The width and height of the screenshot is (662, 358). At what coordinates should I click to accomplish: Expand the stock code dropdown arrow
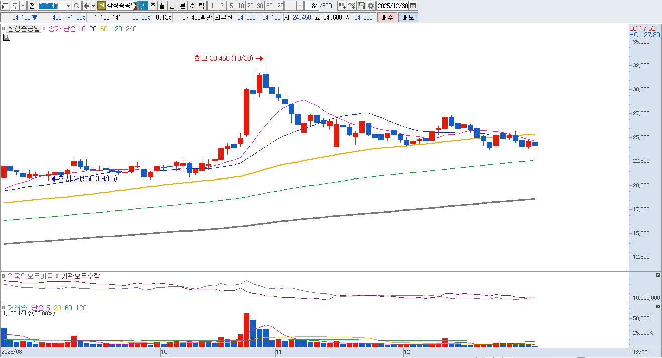coord(68,6)
